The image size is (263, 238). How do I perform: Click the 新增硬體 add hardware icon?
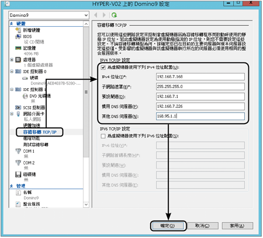pyautogui.click(x=18, y=30)
